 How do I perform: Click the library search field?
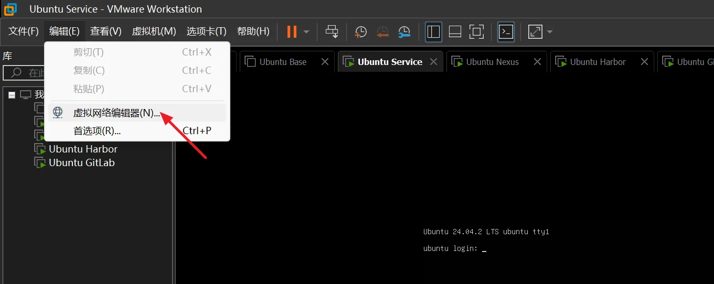pos(24,72)
